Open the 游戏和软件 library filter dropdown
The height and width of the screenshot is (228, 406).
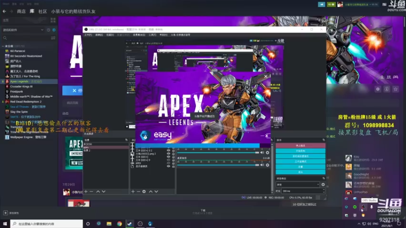tap(23, 30)
